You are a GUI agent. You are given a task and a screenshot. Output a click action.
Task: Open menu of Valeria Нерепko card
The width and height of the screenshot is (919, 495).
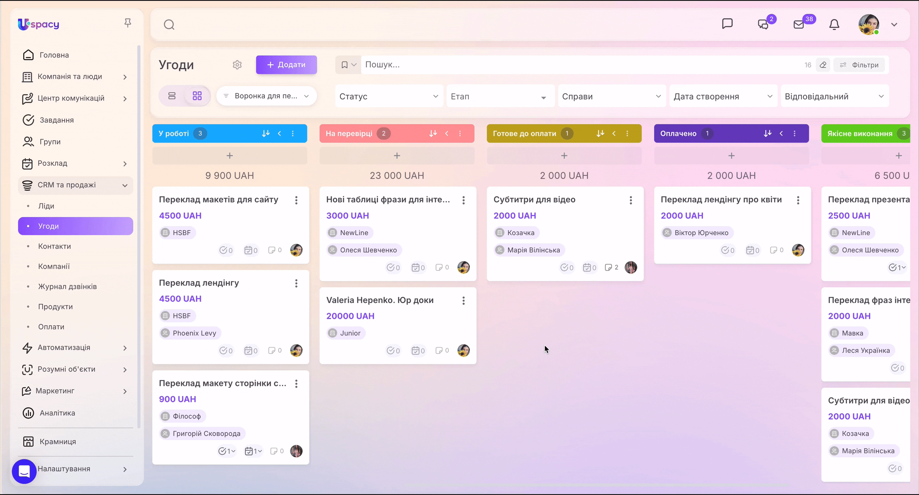[463, 300]
